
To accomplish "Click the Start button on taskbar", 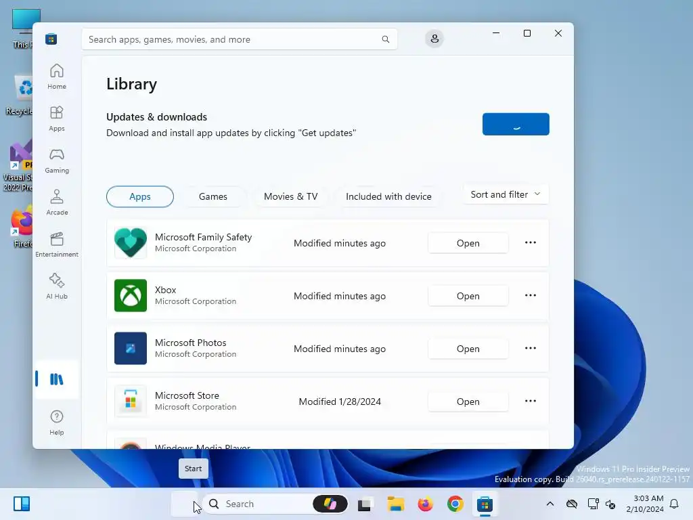I will (185, 504).
